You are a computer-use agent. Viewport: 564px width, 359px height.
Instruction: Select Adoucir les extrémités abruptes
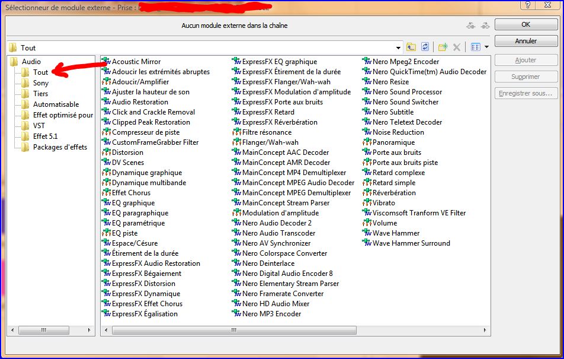click(161, 71)
